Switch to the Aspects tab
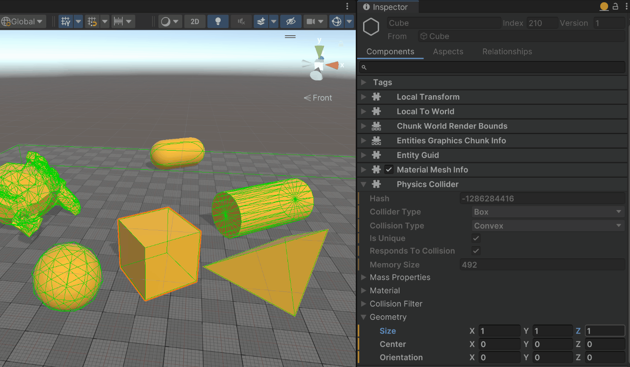This screenshot has width=630, height=367. [448, 52]
